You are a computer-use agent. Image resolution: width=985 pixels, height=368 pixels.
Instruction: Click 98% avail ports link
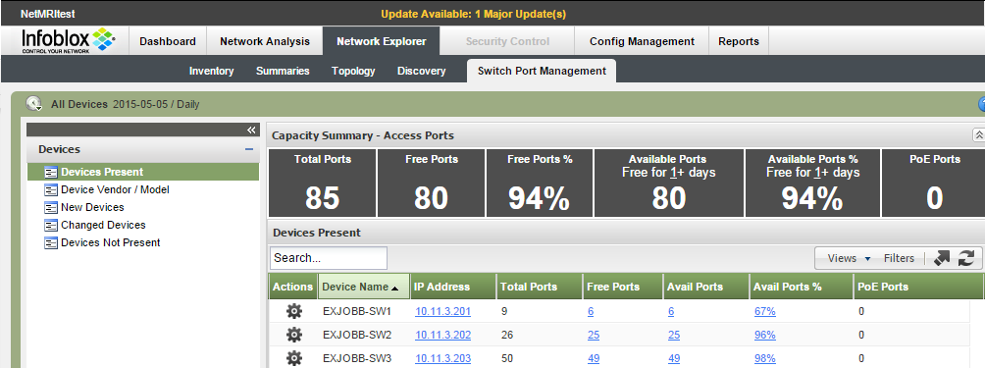pyautogui.click(x=765, y=359)
